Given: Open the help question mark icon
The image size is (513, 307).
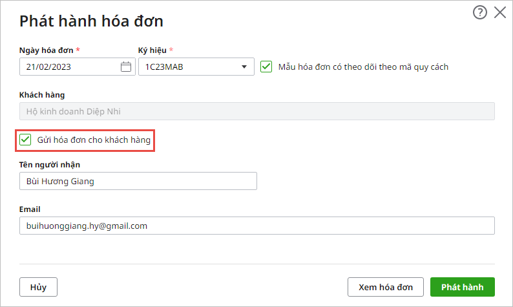Looking at the screenshot, I should 479,13.
